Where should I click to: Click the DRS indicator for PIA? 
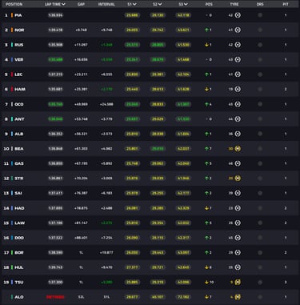pos(260,15)
